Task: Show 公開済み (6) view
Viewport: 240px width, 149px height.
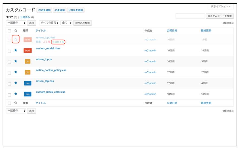Action: tap(27, 17)
